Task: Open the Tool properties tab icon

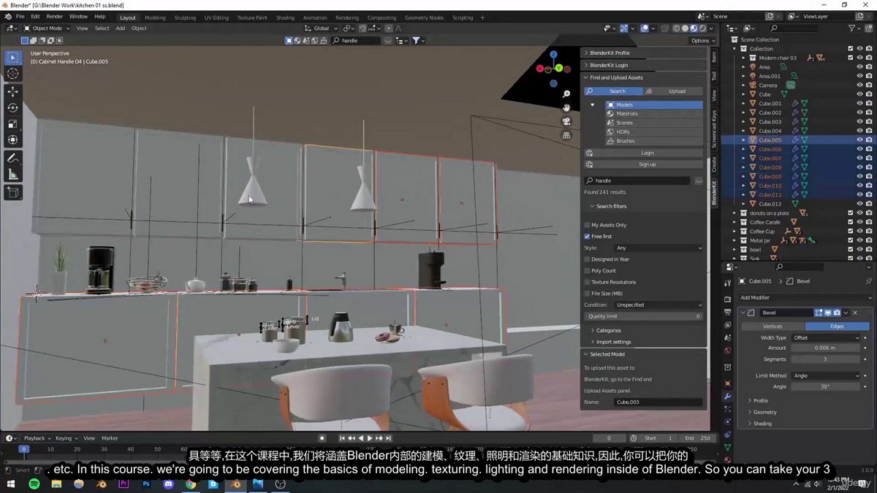Action: click(x=727, y=283)
